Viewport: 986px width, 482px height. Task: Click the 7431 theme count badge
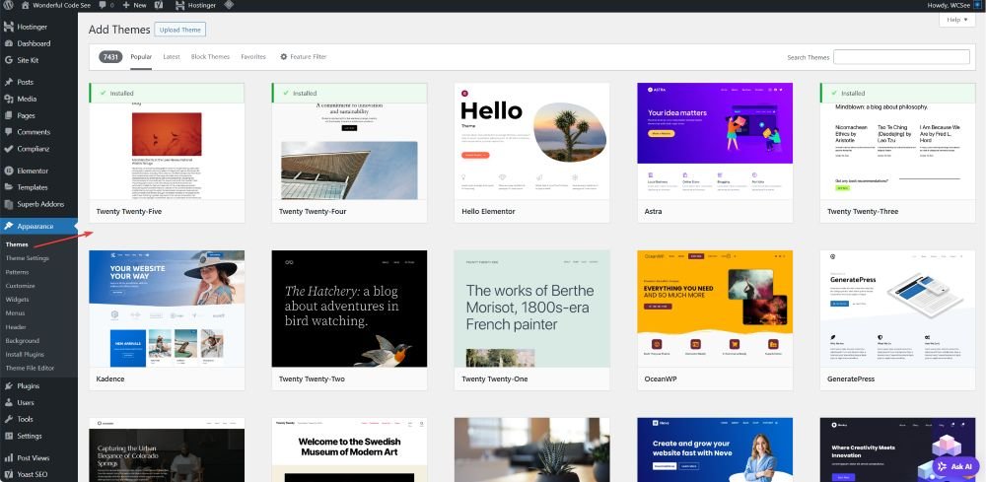[x=110, y=56]
